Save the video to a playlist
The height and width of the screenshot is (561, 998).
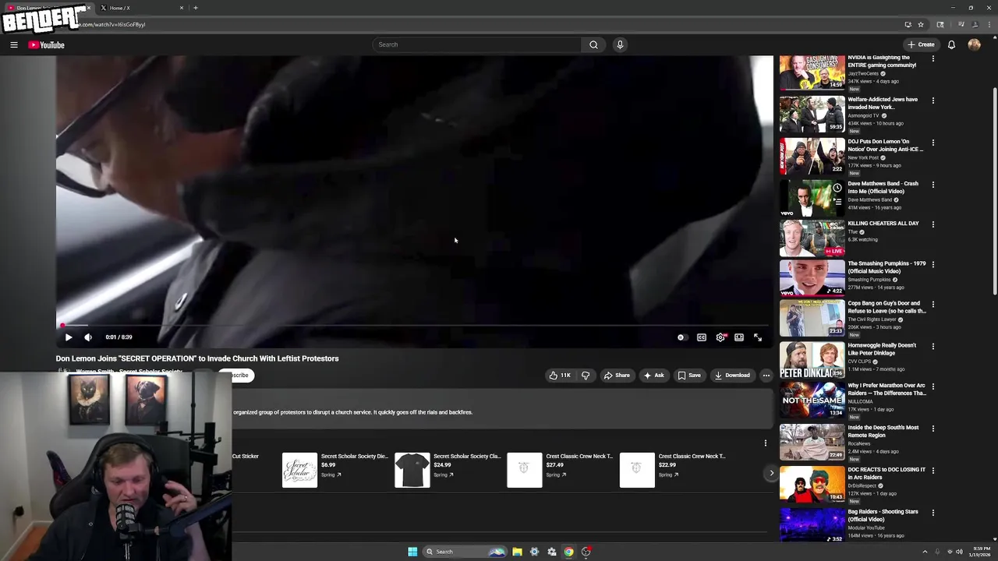tap(688, 376)
